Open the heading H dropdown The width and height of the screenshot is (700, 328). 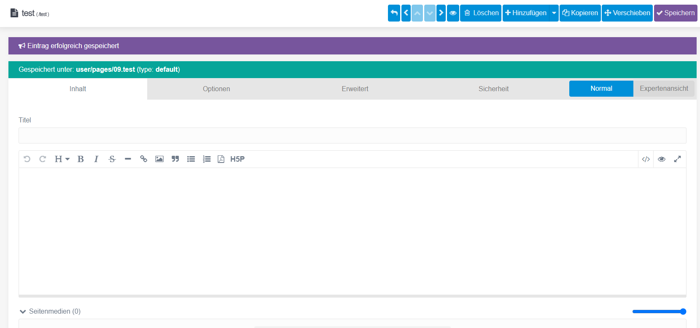[62, 159]
